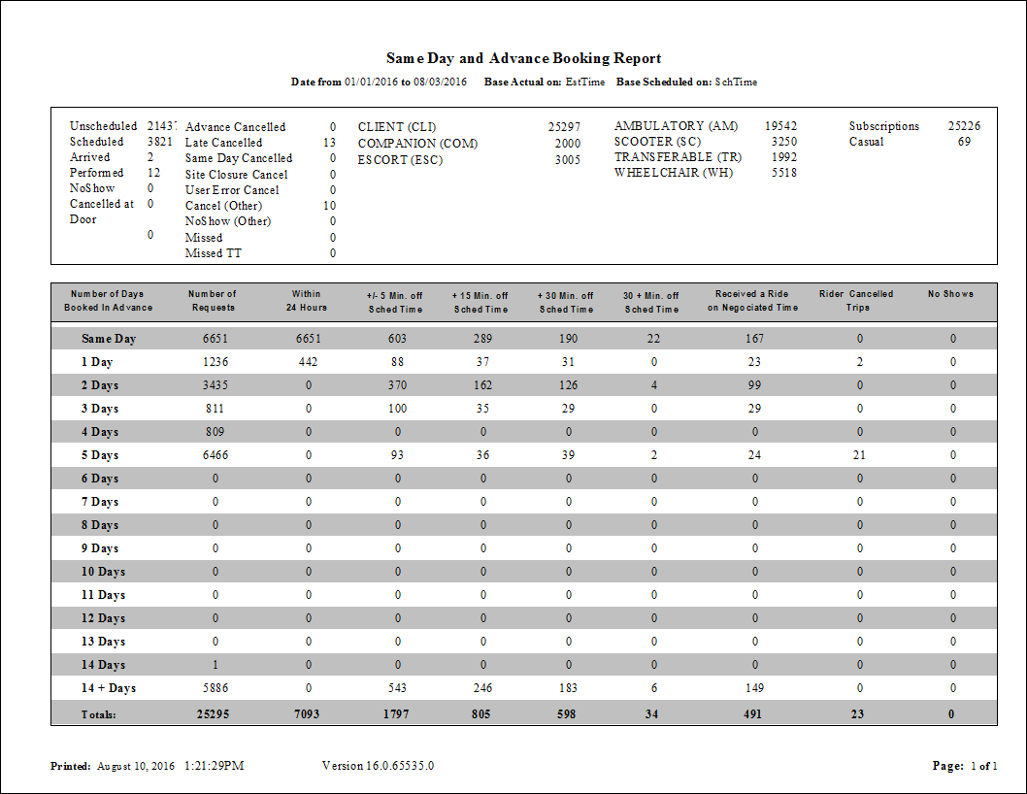Click the Cancel (Other) label
The height and width of the screenshot is (794, 1027).
tap(224, 206)
